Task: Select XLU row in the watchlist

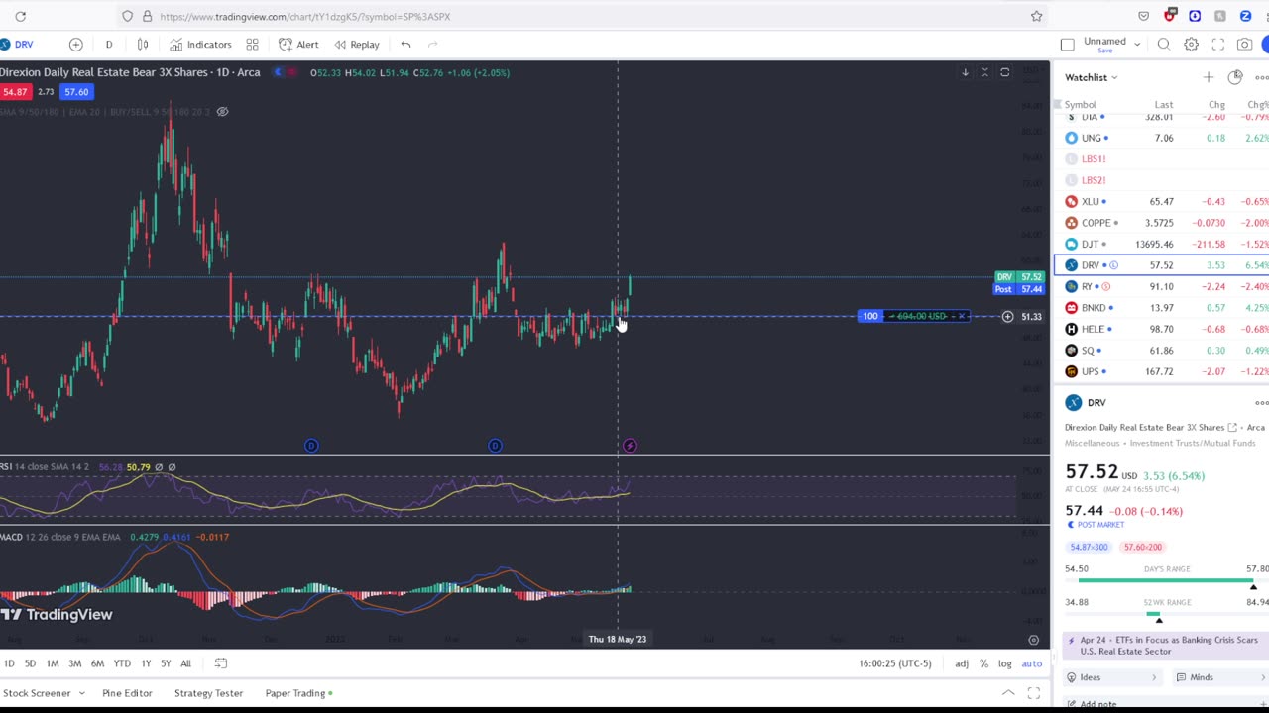Action: [x=1161, y=201]
